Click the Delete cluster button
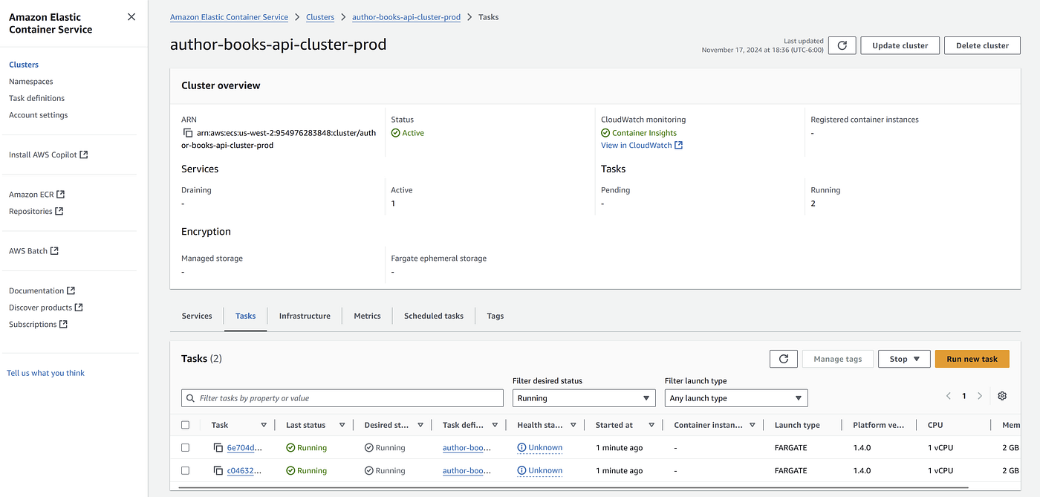1040x497 pixels. tap(982, 45)
